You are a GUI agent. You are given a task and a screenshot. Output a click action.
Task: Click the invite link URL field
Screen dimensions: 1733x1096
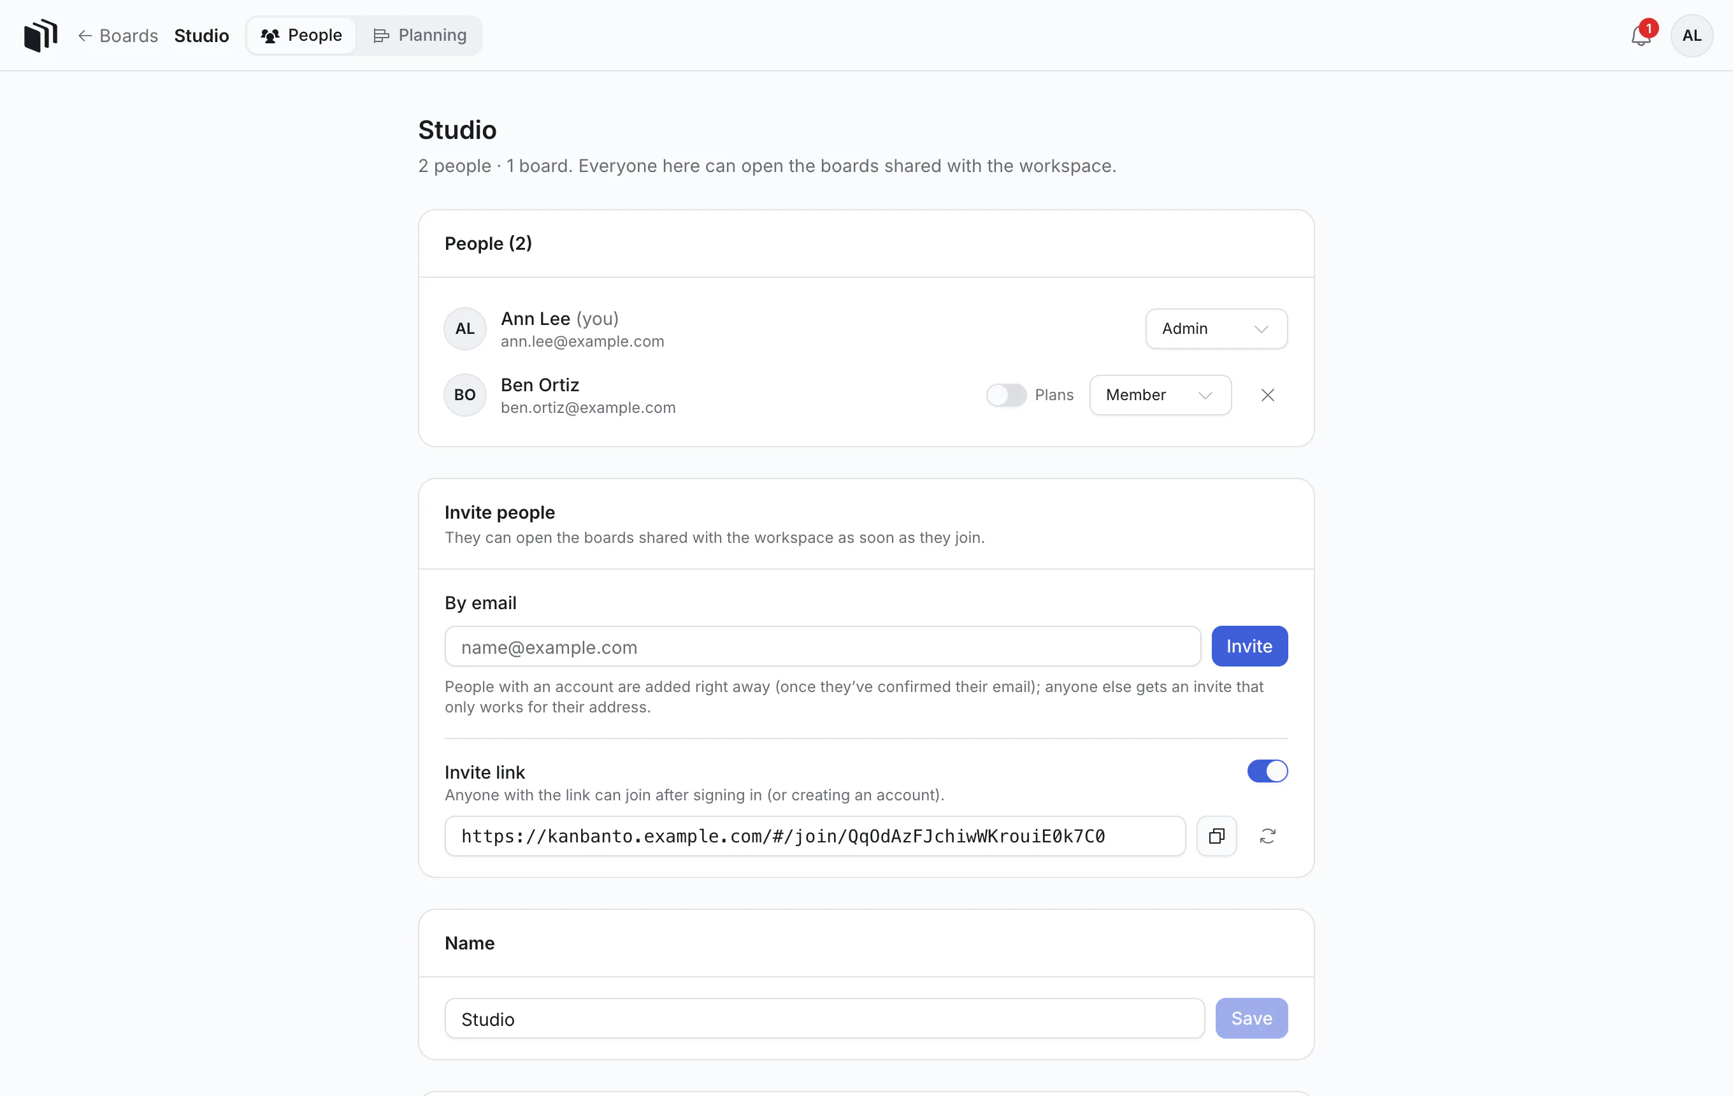coord(815,835)
